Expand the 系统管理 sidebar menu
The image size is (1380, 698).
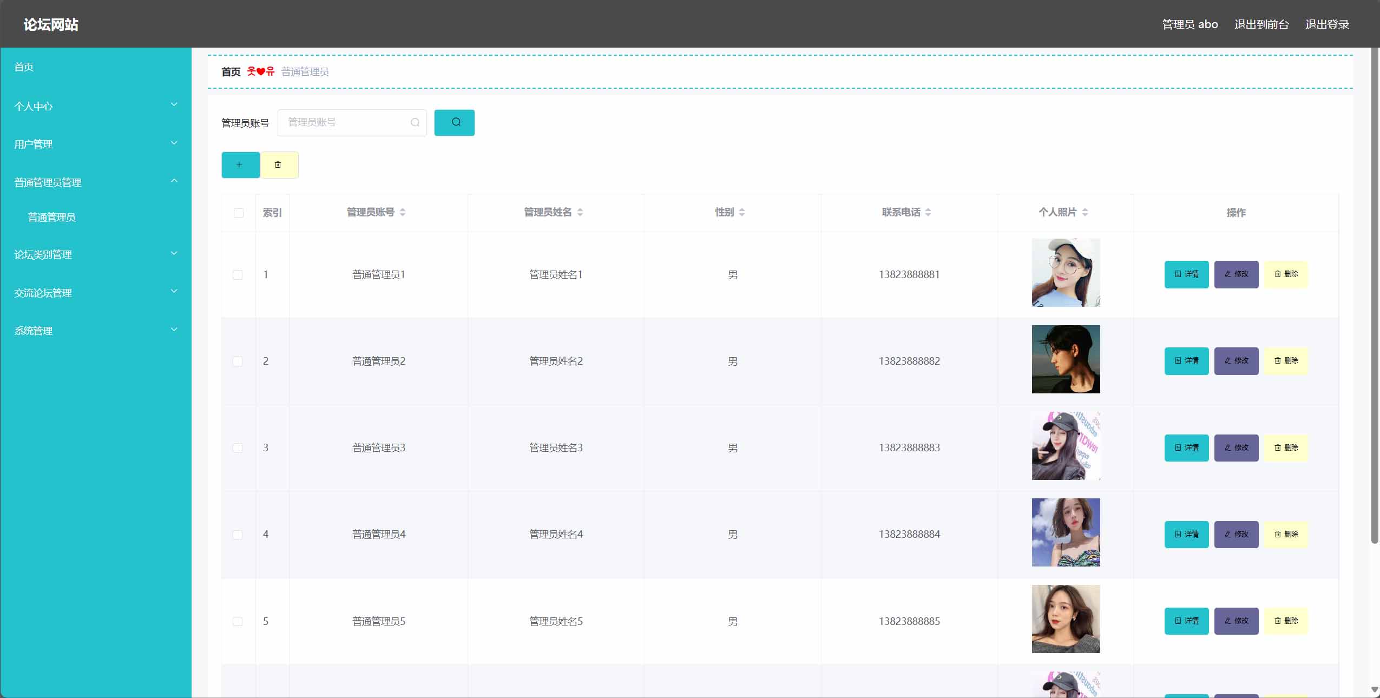point(96,331)
